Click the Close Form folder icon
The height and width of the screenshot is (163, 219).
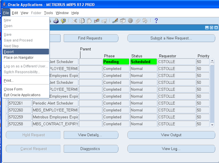pyautogui.click(x=63, y=21)
